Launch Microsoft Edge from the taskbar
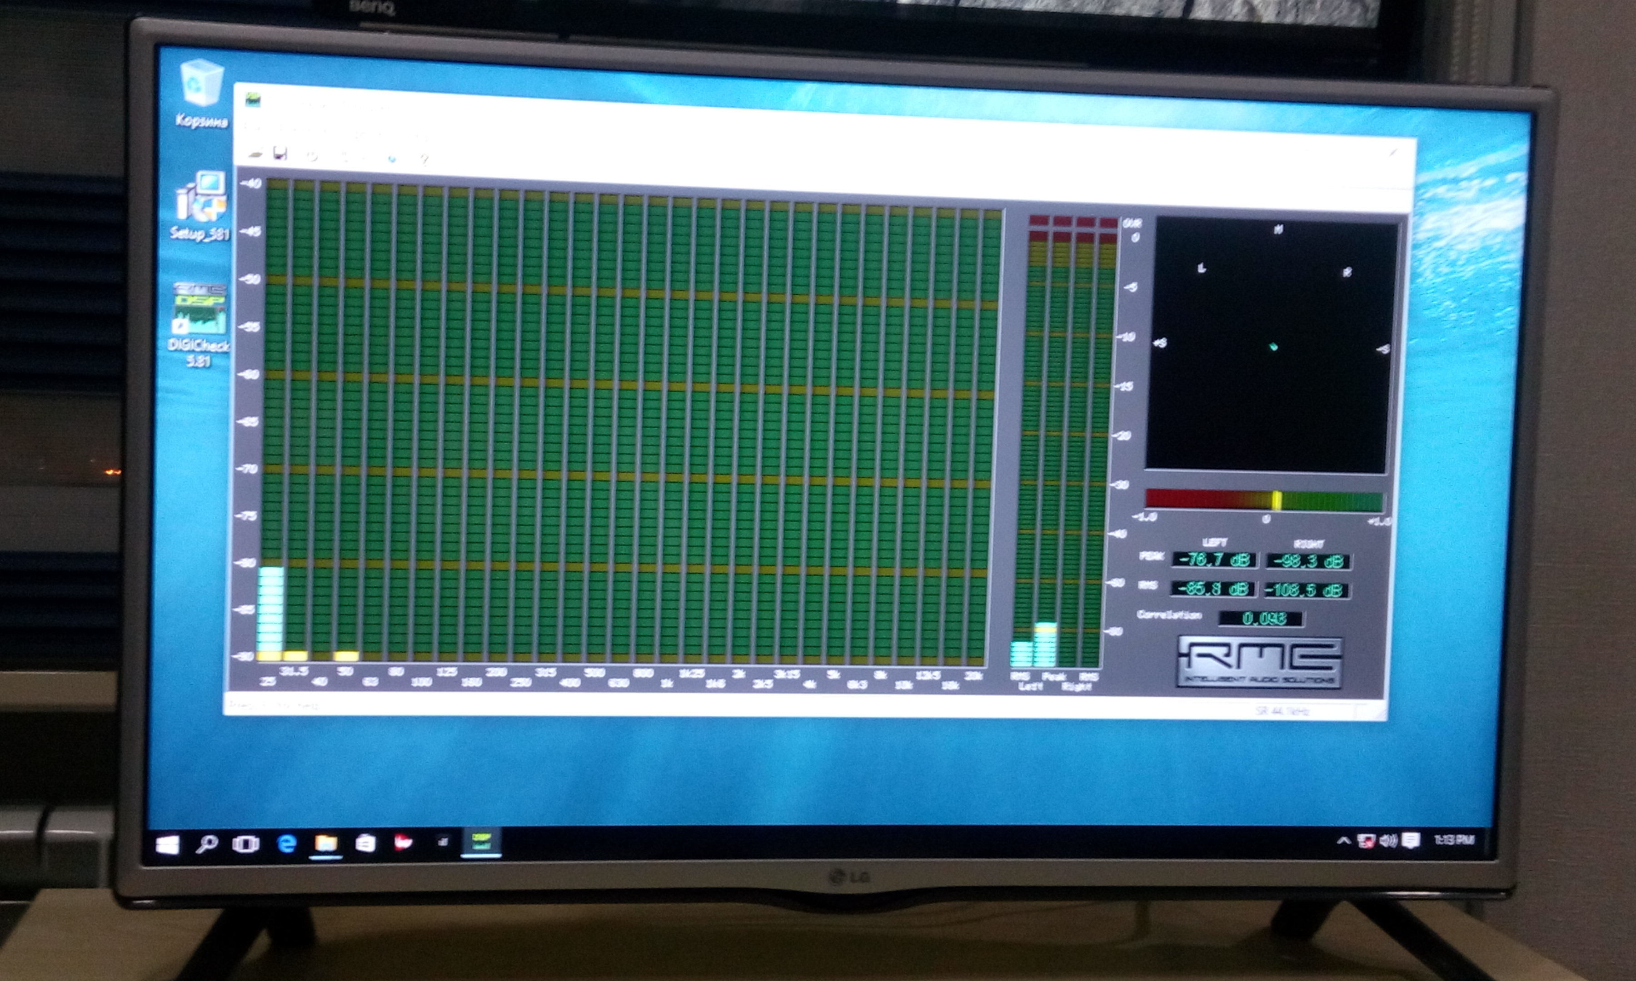 pyautogui.click(x=286, y=843)
